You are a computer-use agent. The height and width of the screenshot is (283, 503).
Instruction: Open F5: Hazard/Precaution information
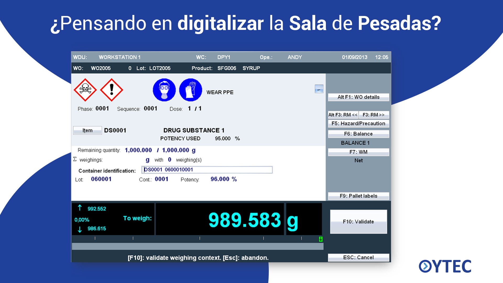pyautogui.click(x=358, y=123)
